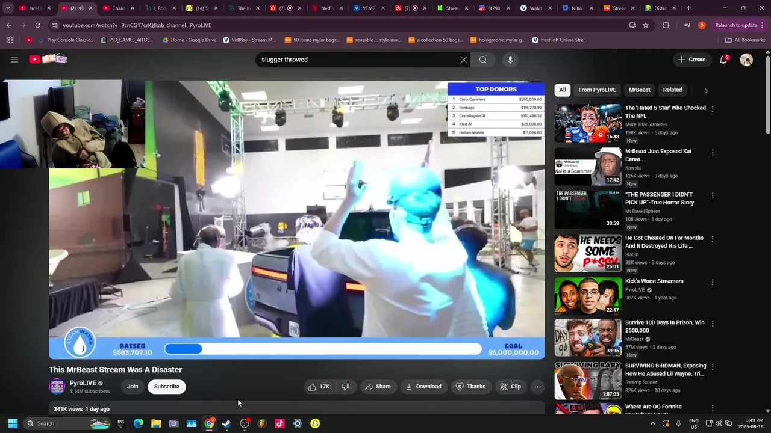Open All Bookmarks folder

pos(745,40)
